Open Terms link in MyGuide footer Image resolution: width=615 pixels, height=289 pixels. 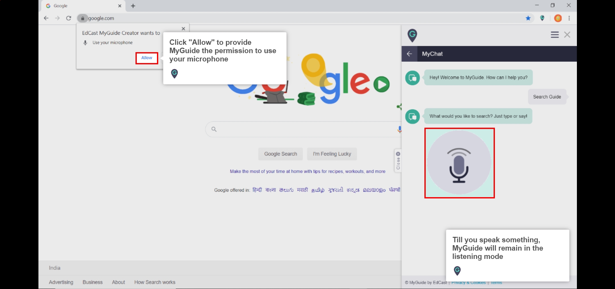(x=496, y=283)
